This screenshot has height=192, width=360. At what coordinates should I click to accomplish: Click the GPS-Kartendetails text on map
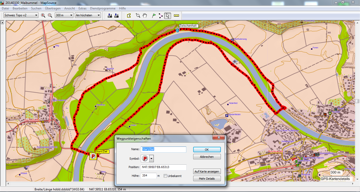click(335, 179)
